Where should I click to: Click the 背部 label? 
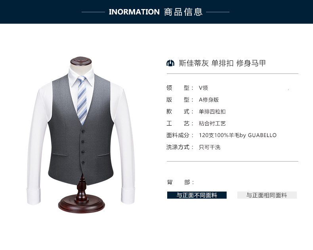click(180, 182)
